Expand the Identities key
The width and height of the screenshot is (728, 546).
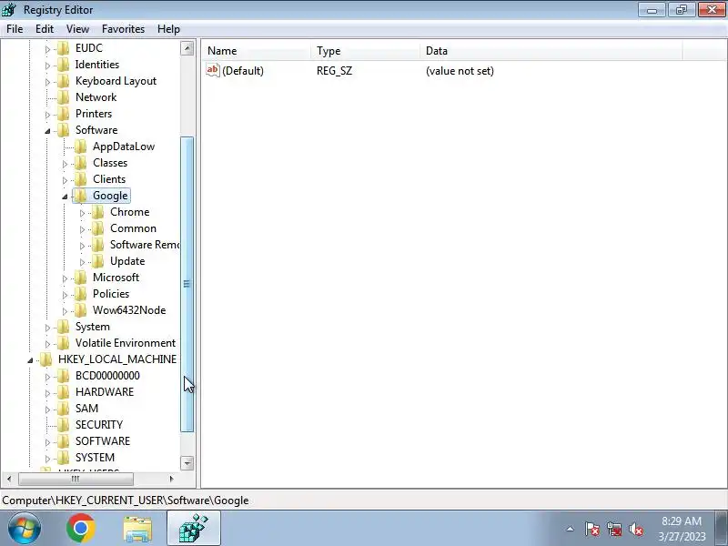pos(47,66)
